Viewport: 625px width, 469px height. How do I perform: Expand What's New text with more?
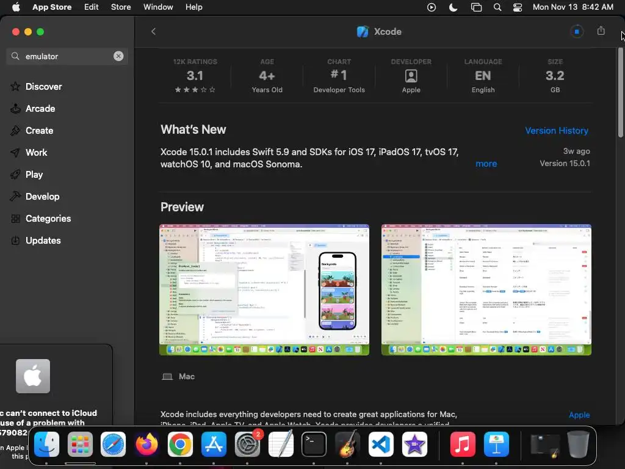pos(486,164)
